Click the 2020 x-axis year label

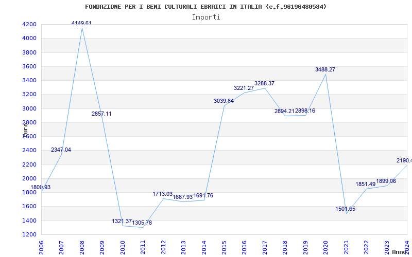(x=325, y=247)
